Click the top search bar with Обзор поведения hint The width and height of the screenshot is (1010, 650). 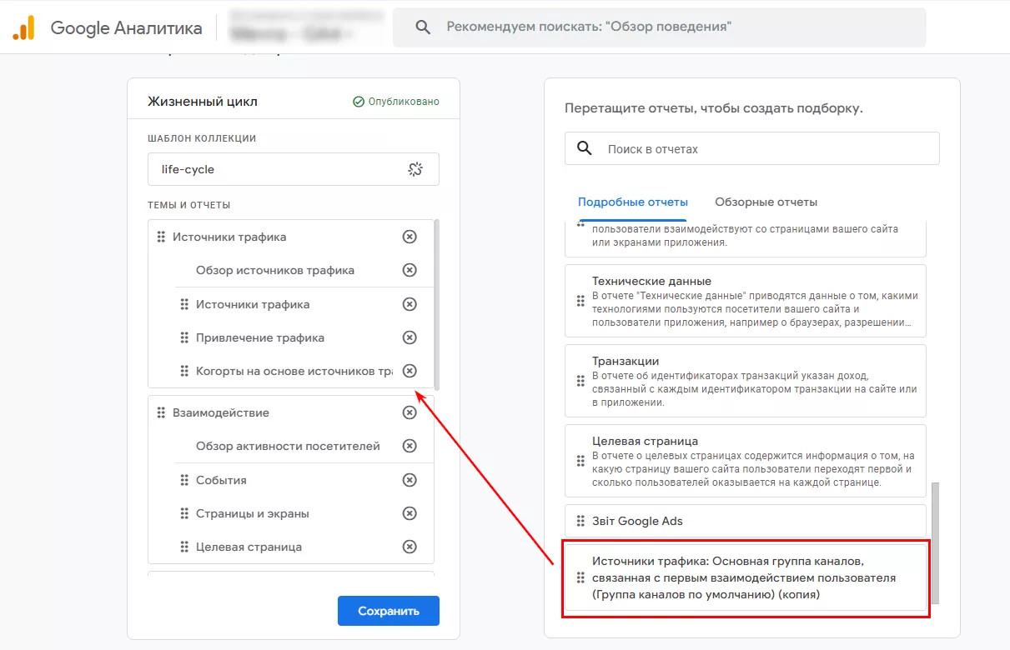[x=659, y=27]
